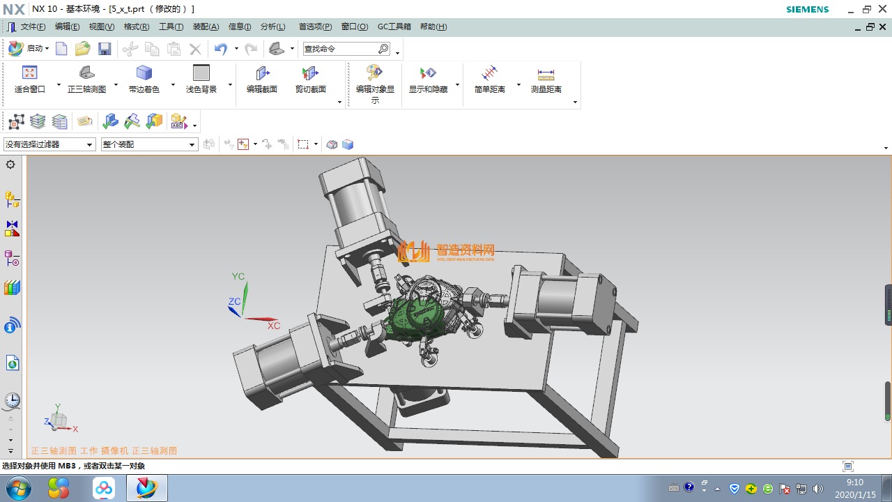This screenshot has height=502, width=892.
Task: Open the Assembly Navigator in the sidebar
Action: 12,200
